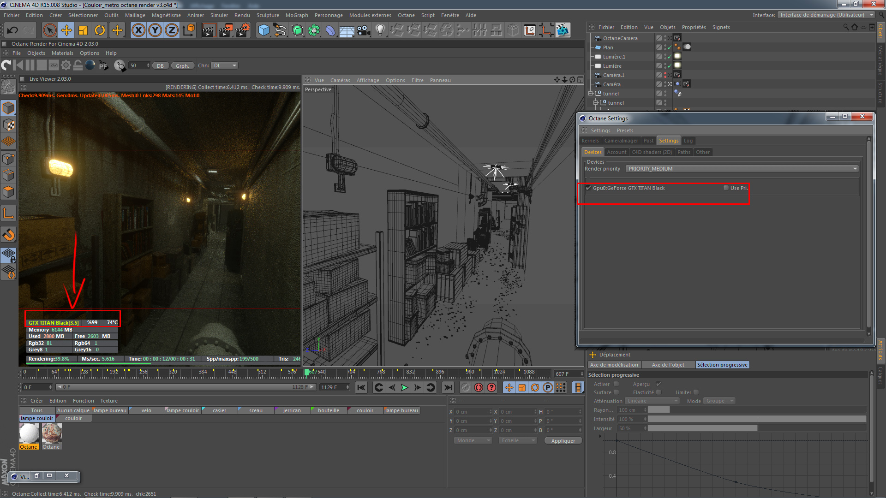Click the Octane material sphere icon
Screen dimensions: 886x498
point(90,65)
